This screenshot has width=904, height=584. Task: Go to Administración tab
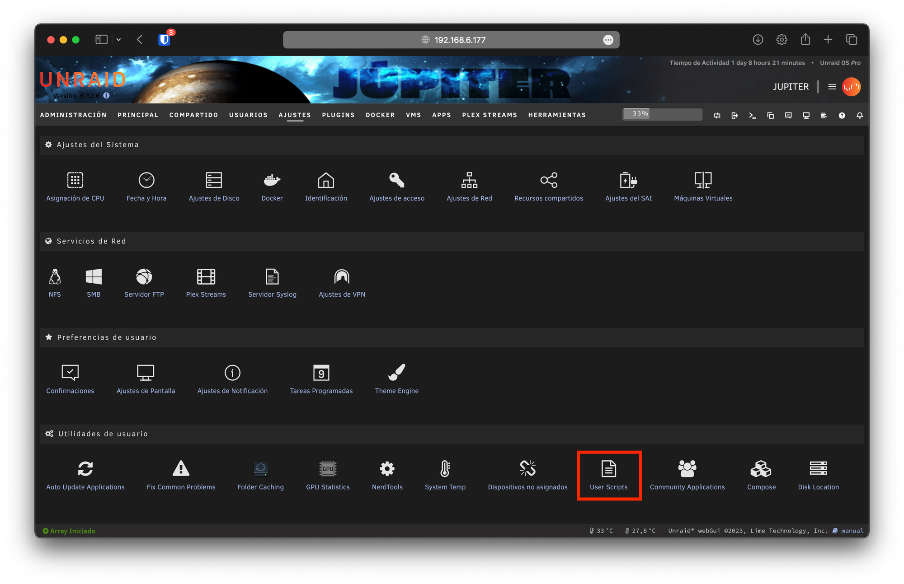coord(73,115)
